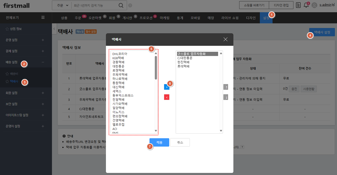337x175 pixels.
Task: Move selected courier down with arrow
Action: [x=226, y=97]
